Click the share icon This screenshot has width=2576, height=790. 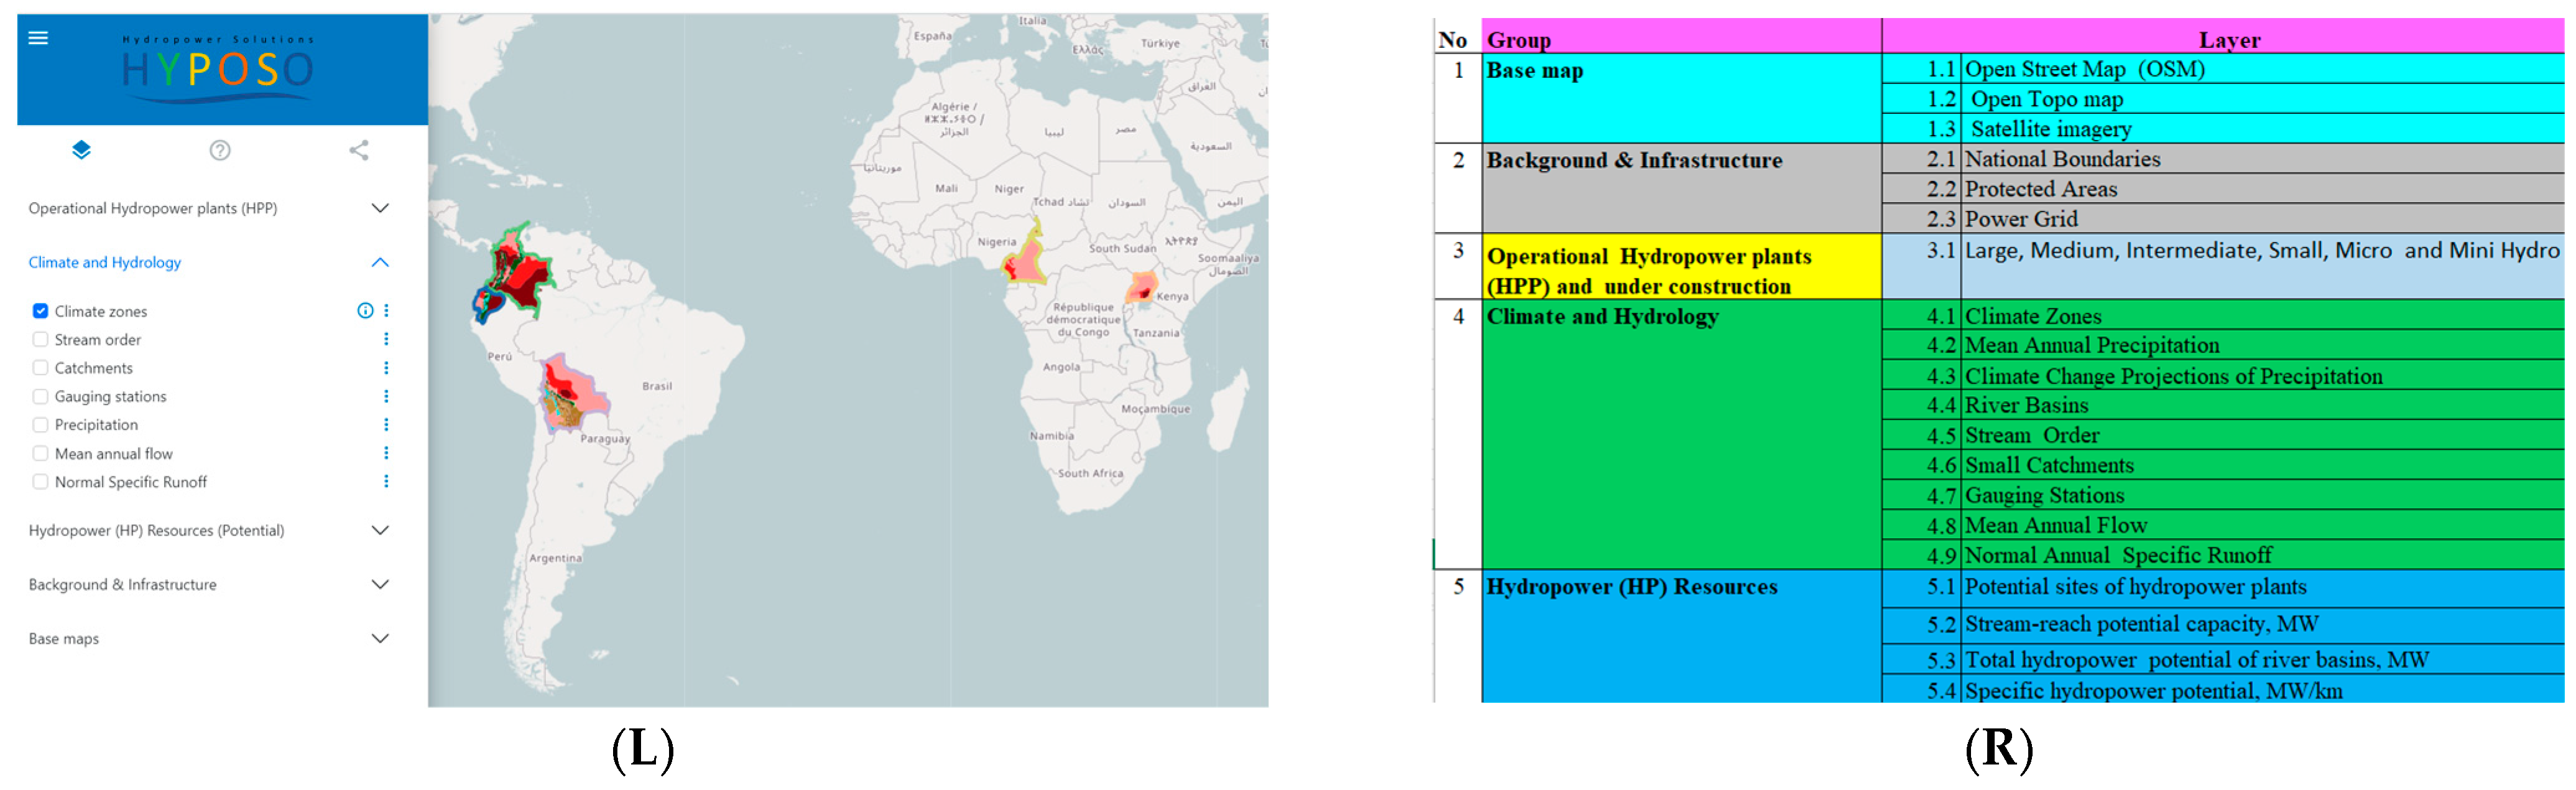click(x=359, y=150)
